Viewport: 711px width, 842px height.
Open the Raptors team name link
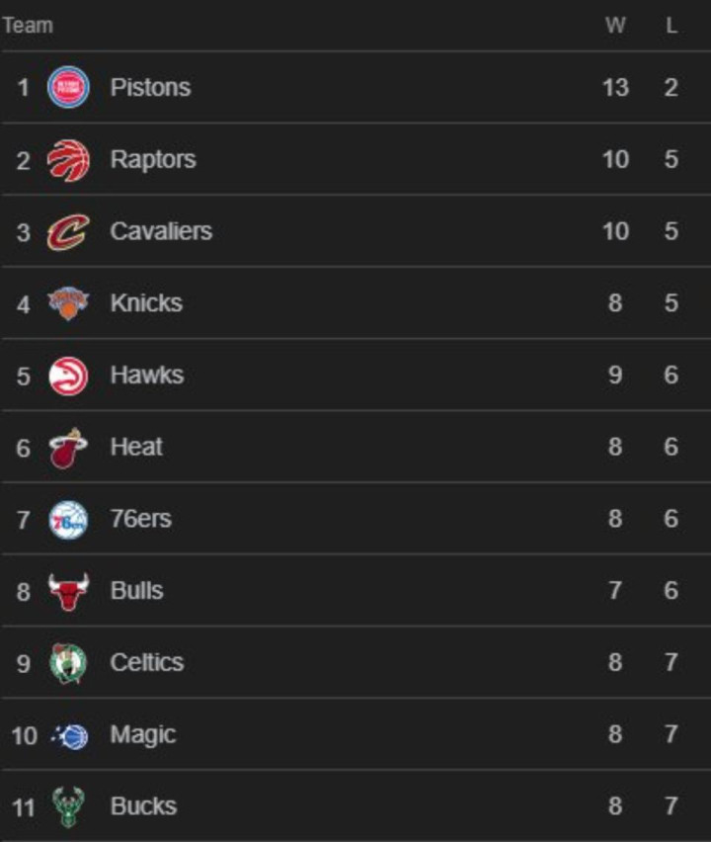tap(153, 159)
